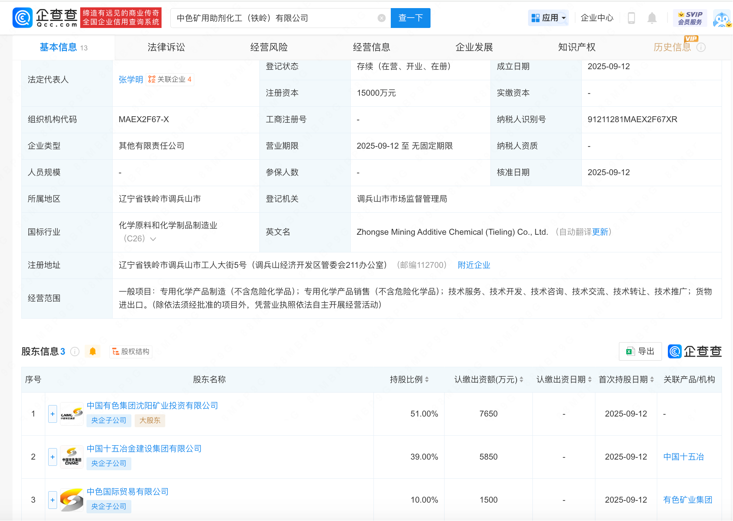Click the info icon beside 历史信息
Image resolution: width=733 pixels, height=521 pixels.
click(701, 47)
